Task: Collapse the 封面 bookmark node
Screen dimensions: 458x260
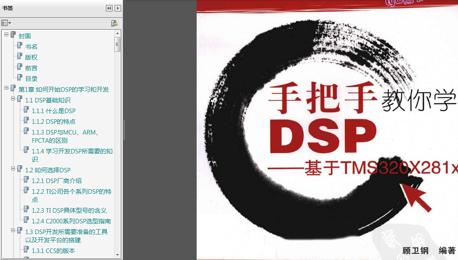Action: coord(7,35)
